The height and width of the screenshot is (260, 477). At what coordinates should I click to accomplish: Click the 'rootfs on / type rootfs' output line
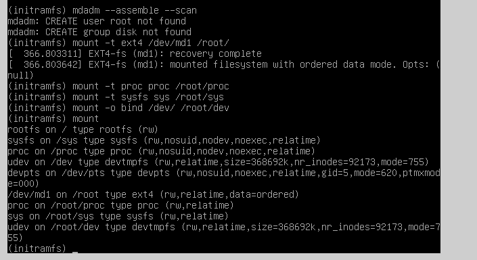pyautogui.click(x=83, y=130)
